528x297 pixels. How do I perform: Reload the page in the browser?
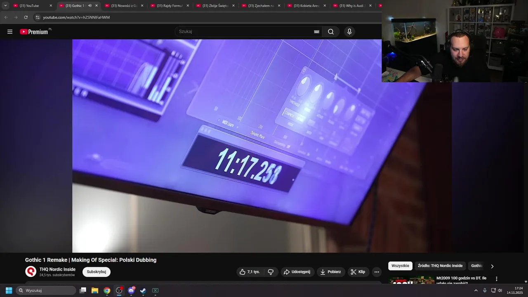click(x=26, y=17)
